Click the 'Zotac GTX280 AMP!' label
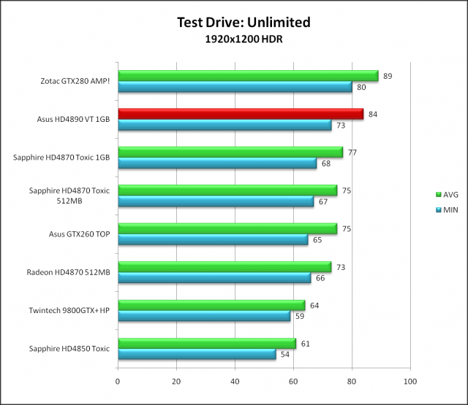This screenshot has height=405, width=468. (x=75, y=81)
